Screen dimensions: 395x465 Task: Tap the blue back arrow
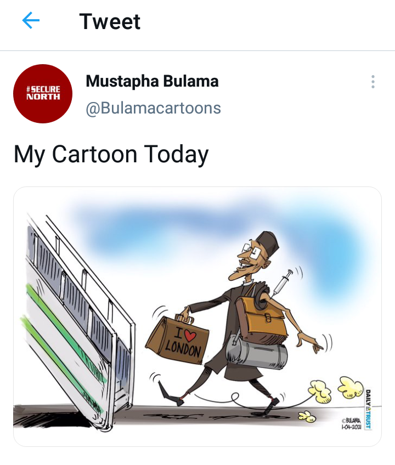coord(31,20)
